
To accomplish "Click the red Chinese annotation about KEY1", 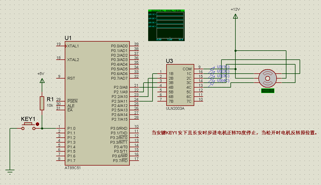I will tap(235, 133).
